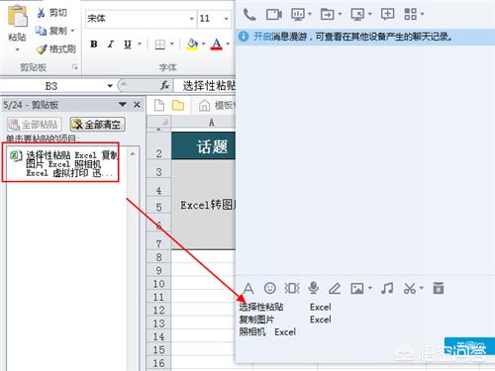Apply the yellow fill color bucket
The image size is (495, 371).
(x=192, y=45)
